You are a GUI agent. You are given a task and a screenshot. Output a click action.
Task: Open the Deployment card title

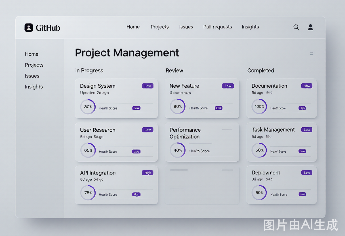click(x=266, y=173)
